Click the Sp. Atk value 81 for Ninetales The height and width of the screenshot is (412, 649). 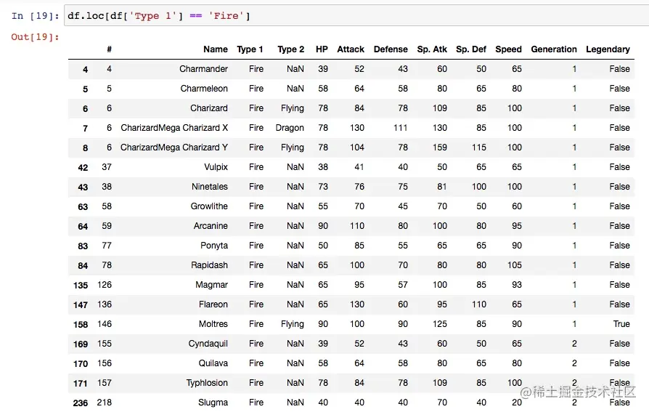(x=441, y=187)
